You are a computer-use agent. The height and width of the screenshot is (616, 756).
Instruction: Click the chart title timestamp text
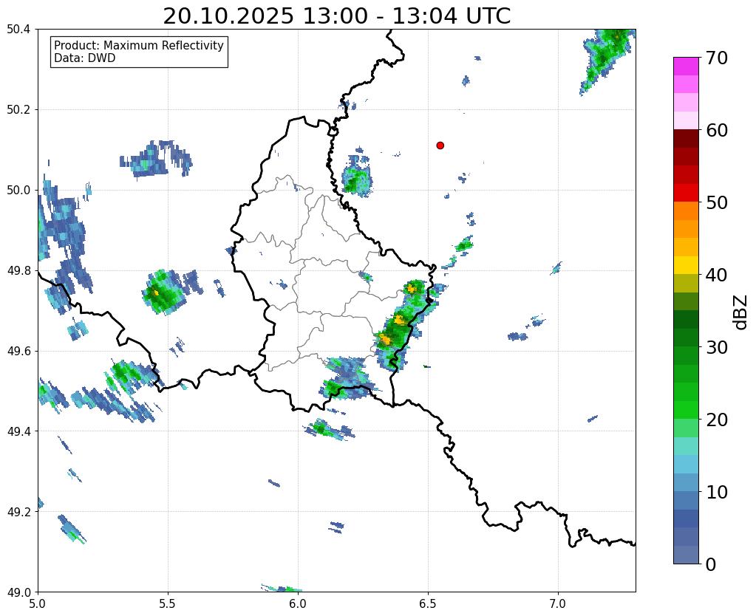(336, 16)
